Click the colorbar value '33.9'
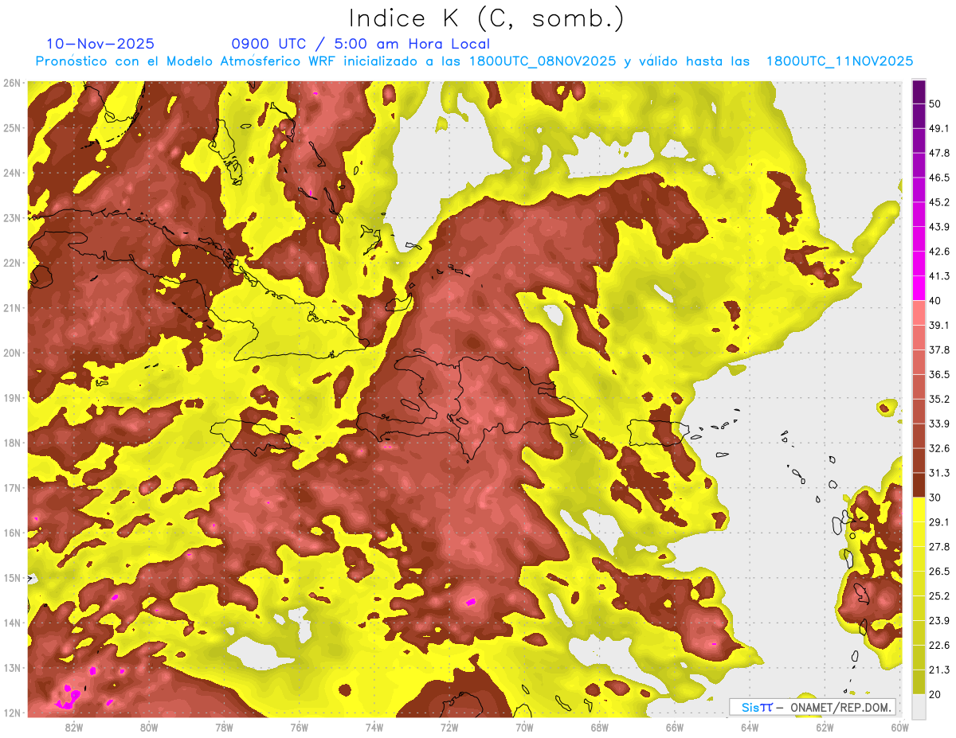This screenshot has width=956, height=738. click(x=938, y=424)
